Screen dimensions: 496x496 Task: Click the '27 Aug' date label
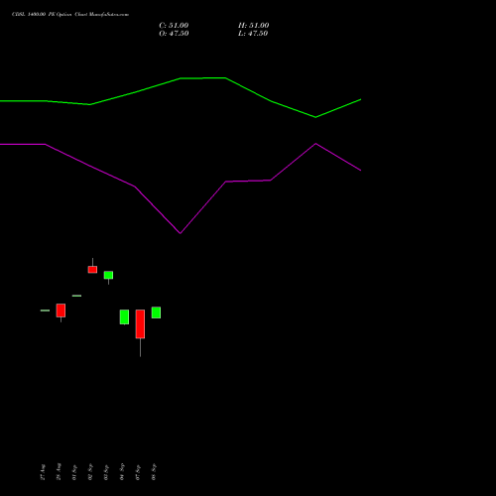point(43,472)
